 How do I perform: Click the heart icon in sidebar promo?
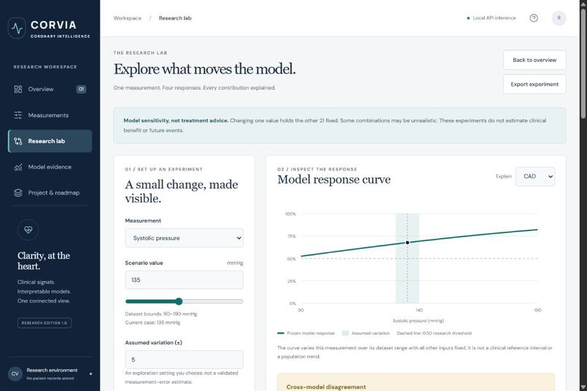[28, 230]
